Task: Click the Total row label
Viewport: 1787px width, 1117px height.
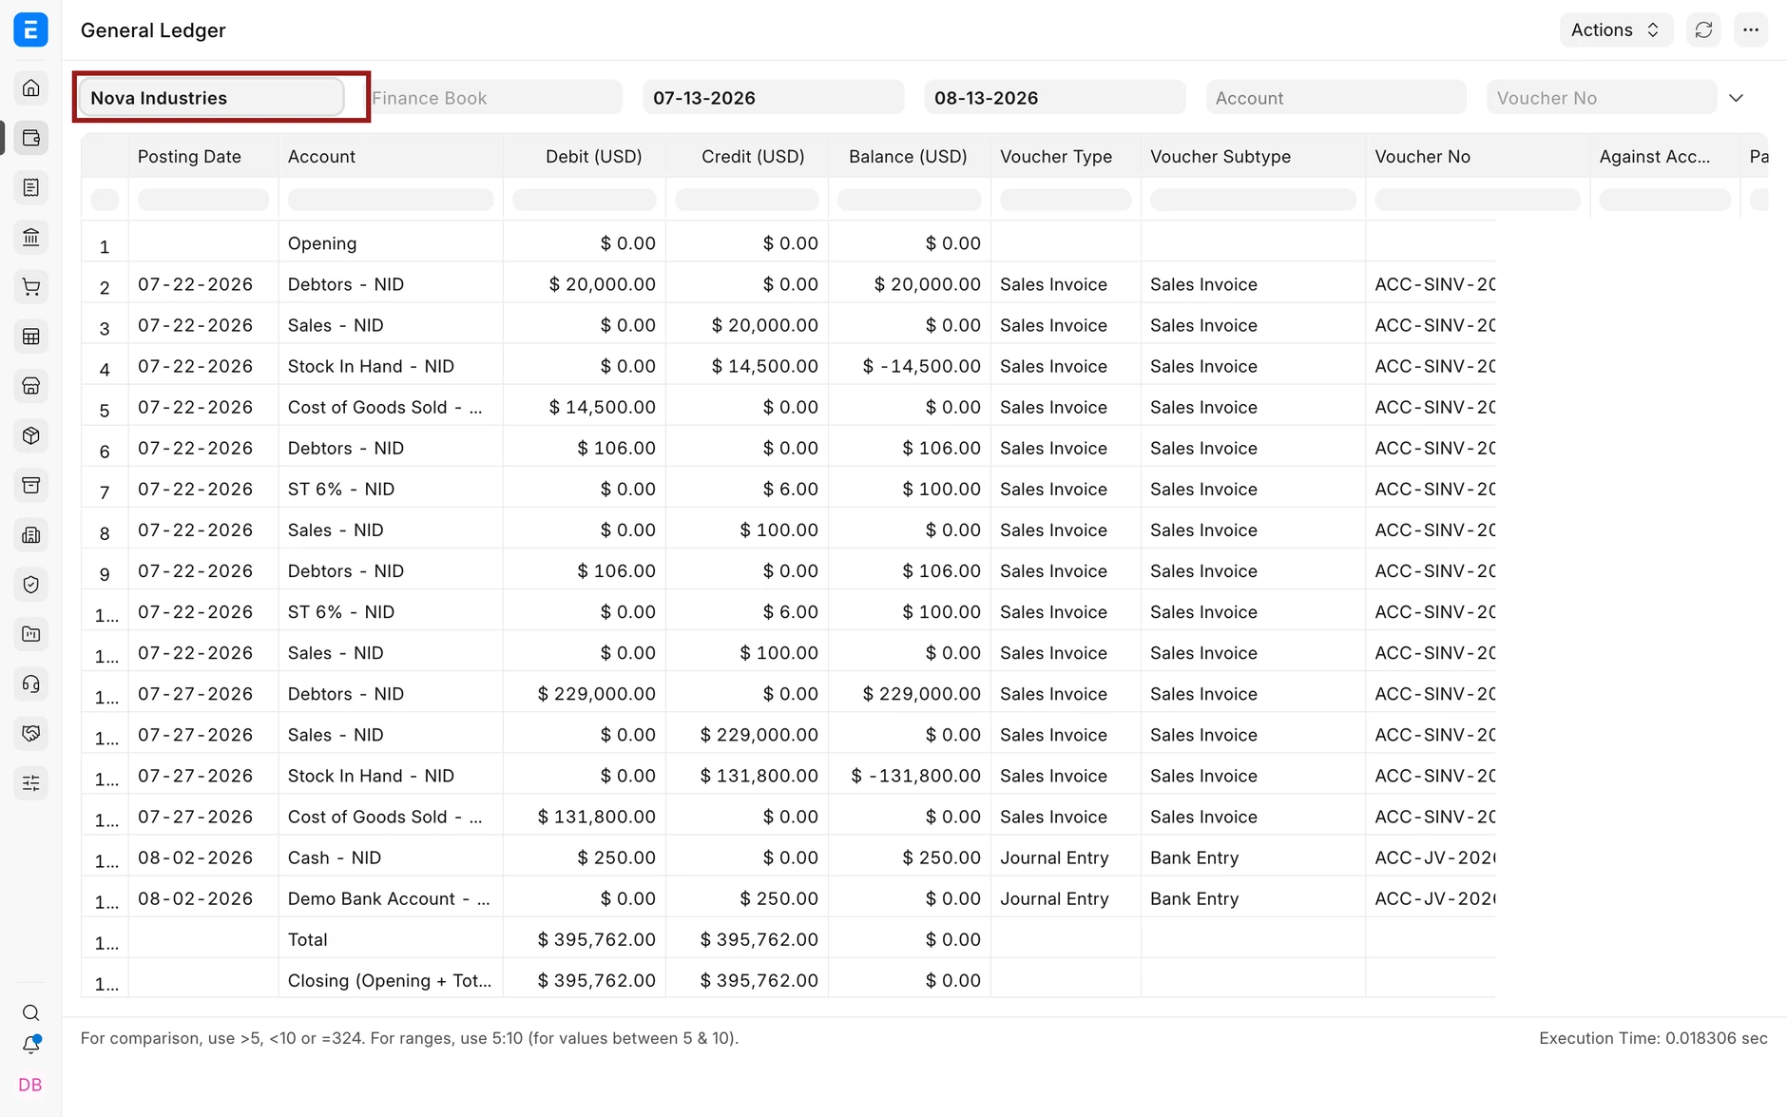Action: click(308, 939)
